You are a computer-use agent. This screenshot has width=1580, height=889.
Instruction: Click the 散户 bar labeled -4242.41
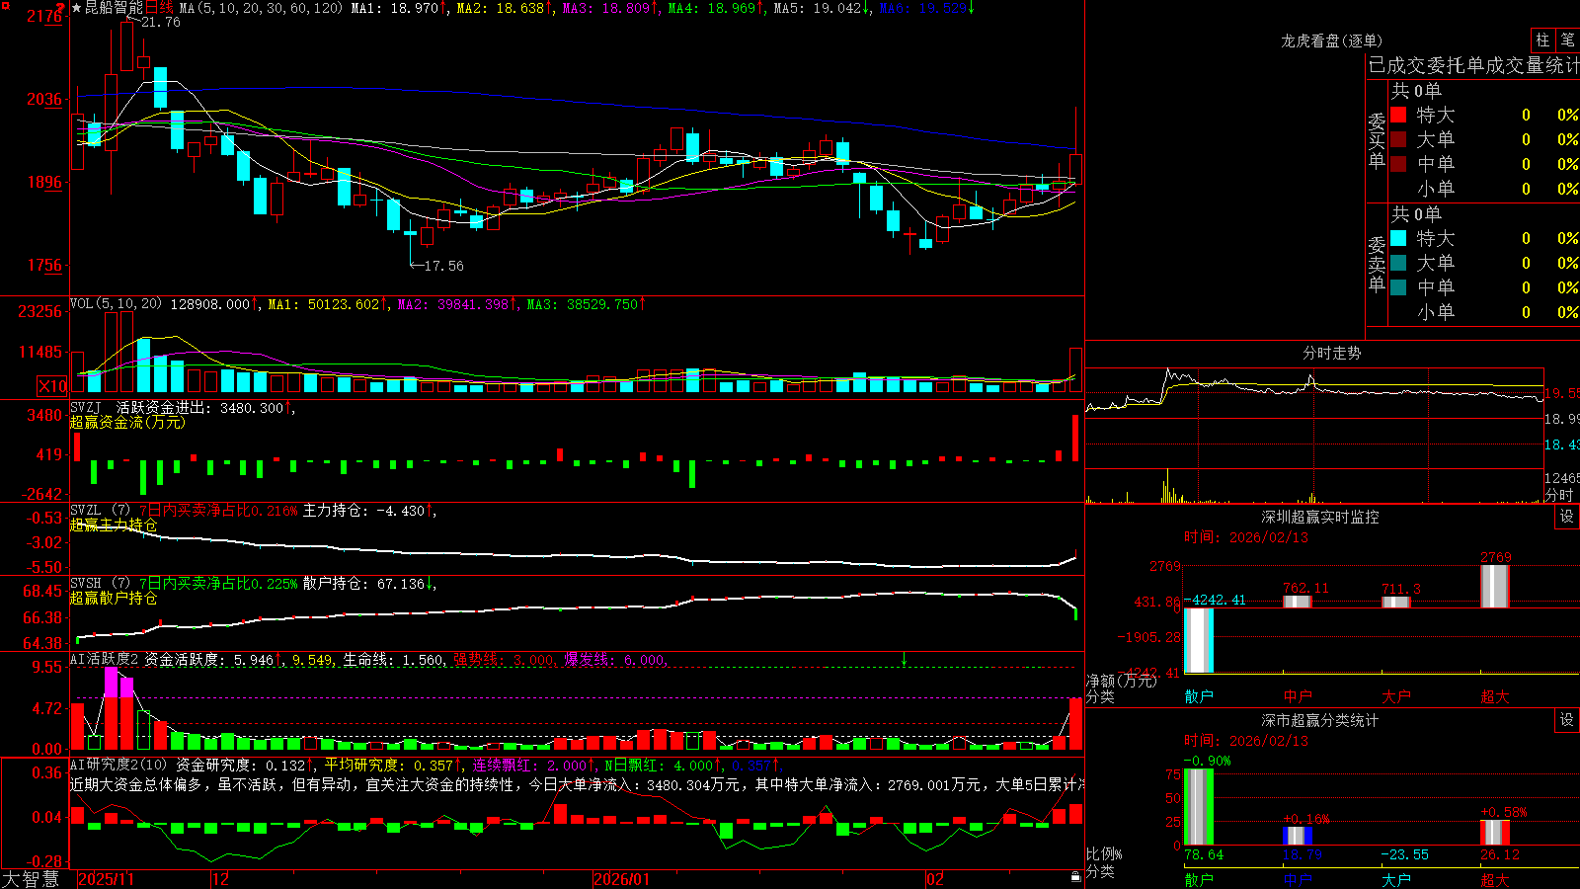click(x=1199, y=640)
